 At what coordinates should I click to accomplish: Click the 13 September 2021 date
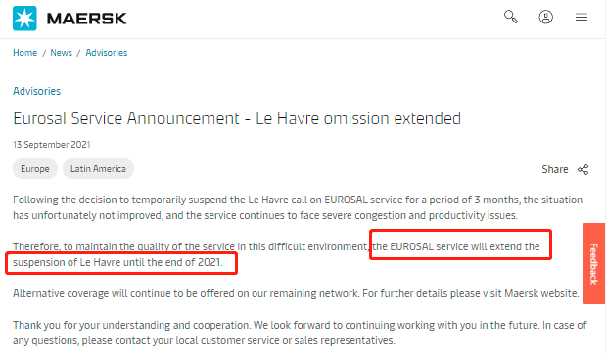[x=52, y=145]
